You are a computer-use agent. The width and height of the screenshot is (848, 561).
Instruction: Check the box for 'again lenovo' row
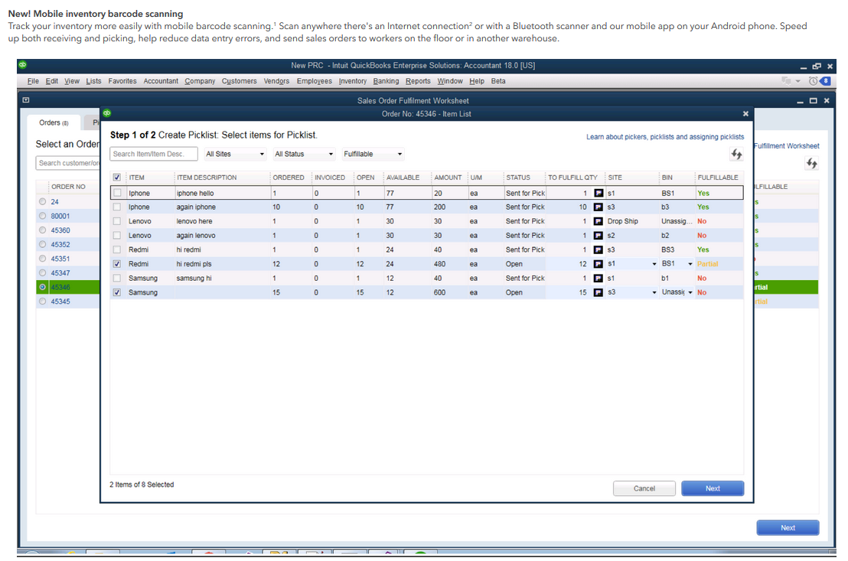click(117, 235)
